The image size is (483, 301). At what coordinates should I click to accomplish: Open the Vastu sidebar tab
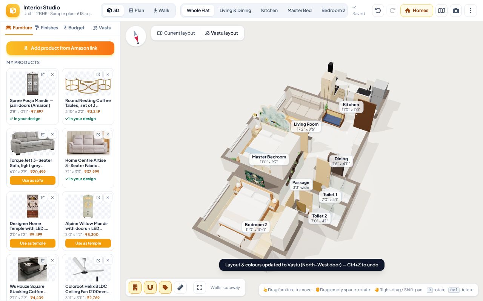pos(102,28)
